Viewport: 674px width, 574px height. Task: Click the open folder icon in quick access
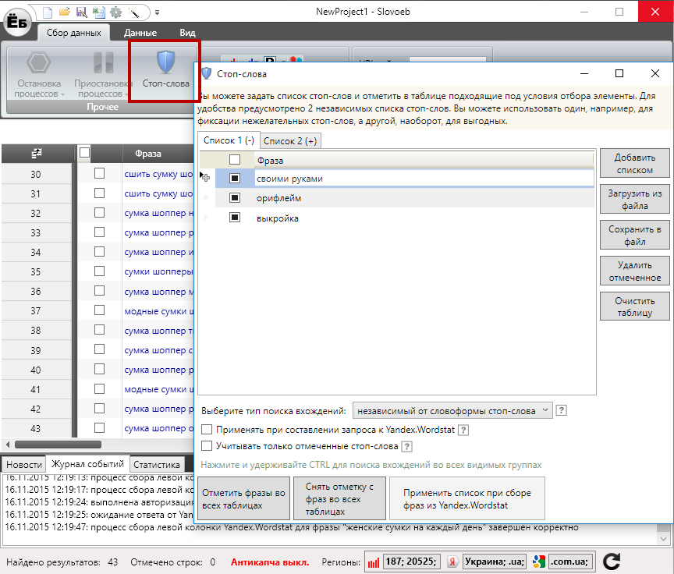pyautogui.click(x=65, y=12)
